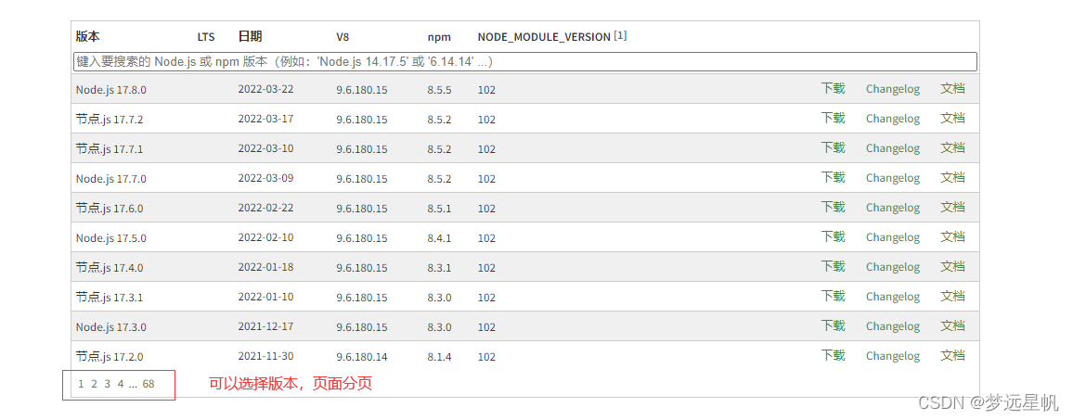The image size is (1073, 420).
Task: Open the docs link for Node.js 17.8.0
Action: tap(952, 89)
